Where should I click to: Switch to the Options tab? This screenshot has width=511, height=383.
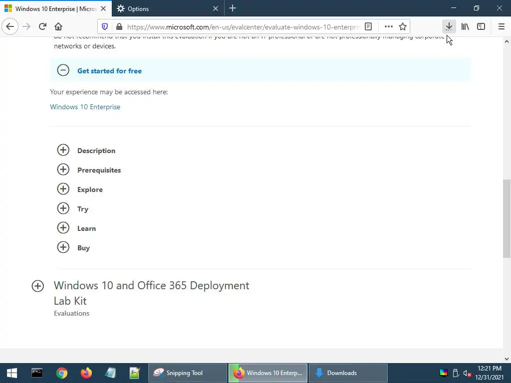[168, 8]
